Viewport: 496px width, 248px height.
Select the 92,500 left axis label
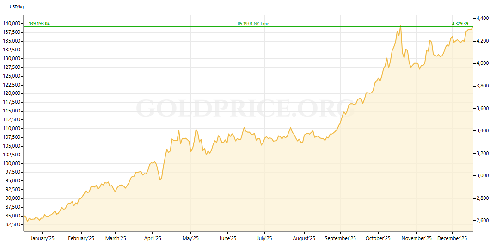tap(12, 190)
